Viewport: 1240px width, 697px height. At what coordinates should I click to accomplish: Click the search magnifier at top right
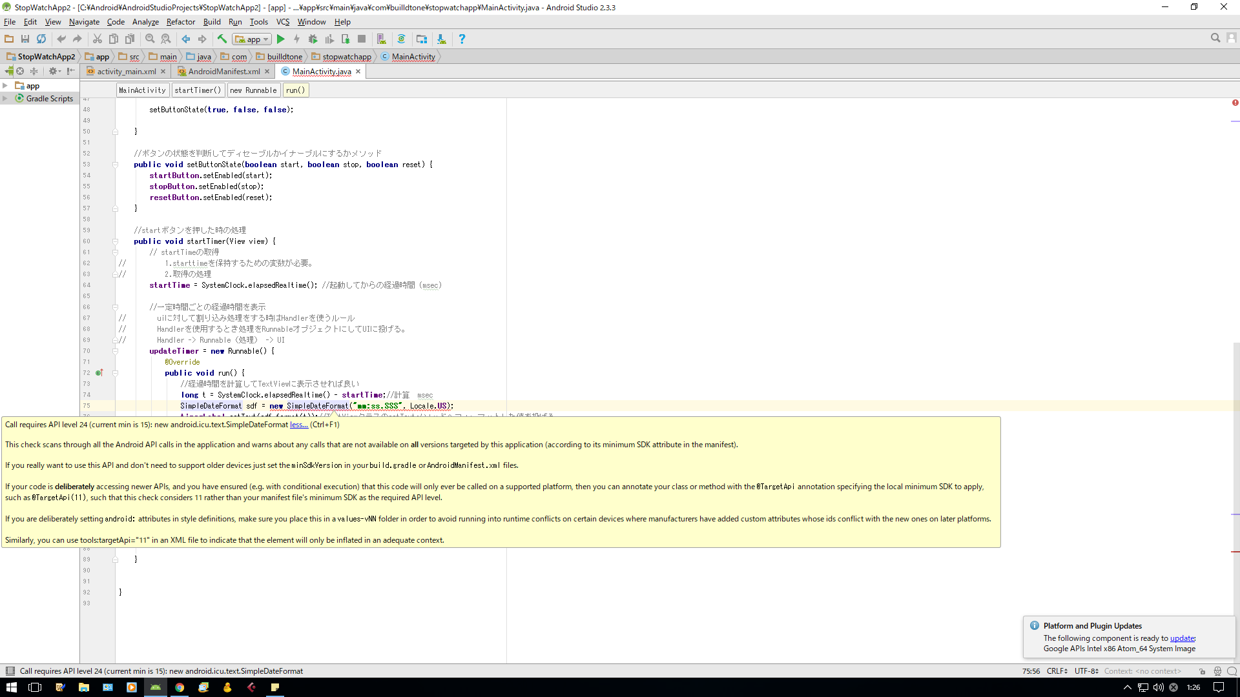pos(1215,38)
